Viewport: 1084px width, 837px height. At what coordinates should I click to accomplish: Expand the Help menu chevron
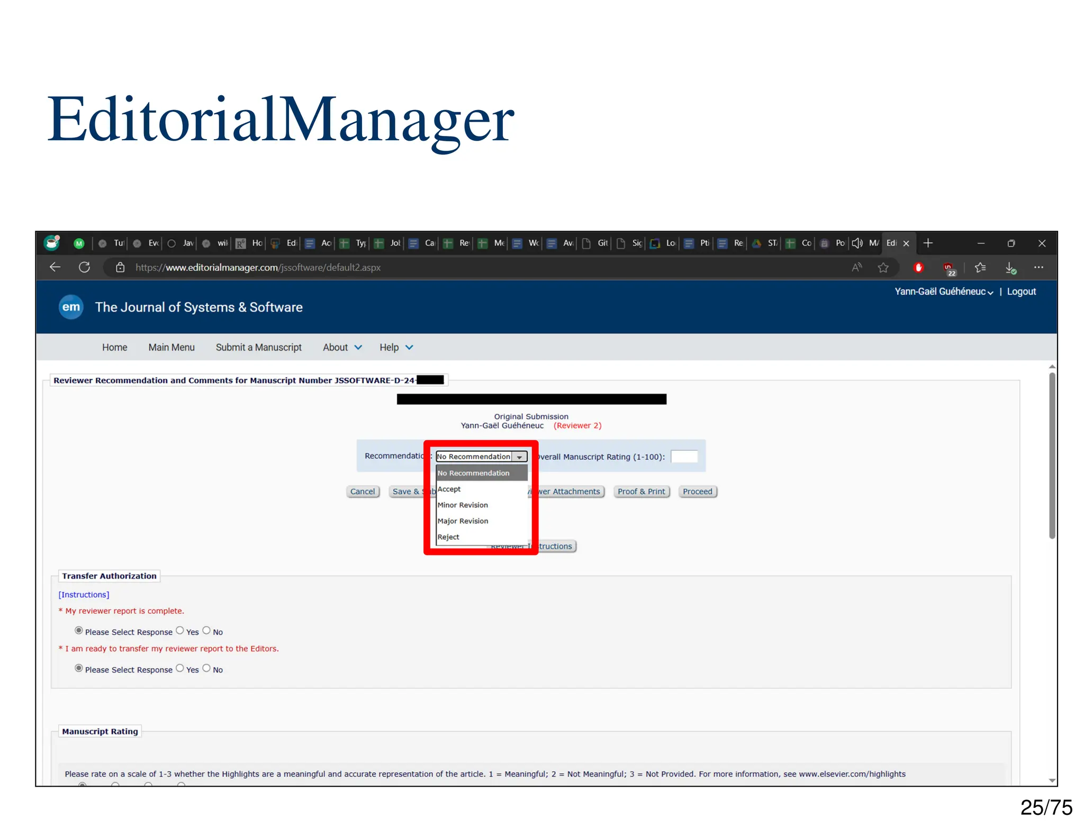pos(409,348)
